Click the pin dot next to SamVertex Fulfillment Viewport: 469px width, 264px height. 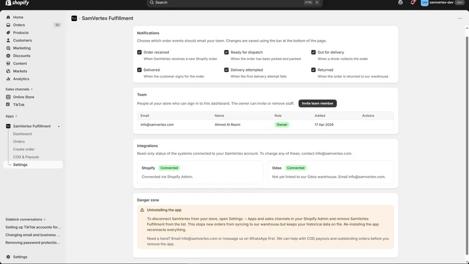pyautogui.click(x=59, y=127)
